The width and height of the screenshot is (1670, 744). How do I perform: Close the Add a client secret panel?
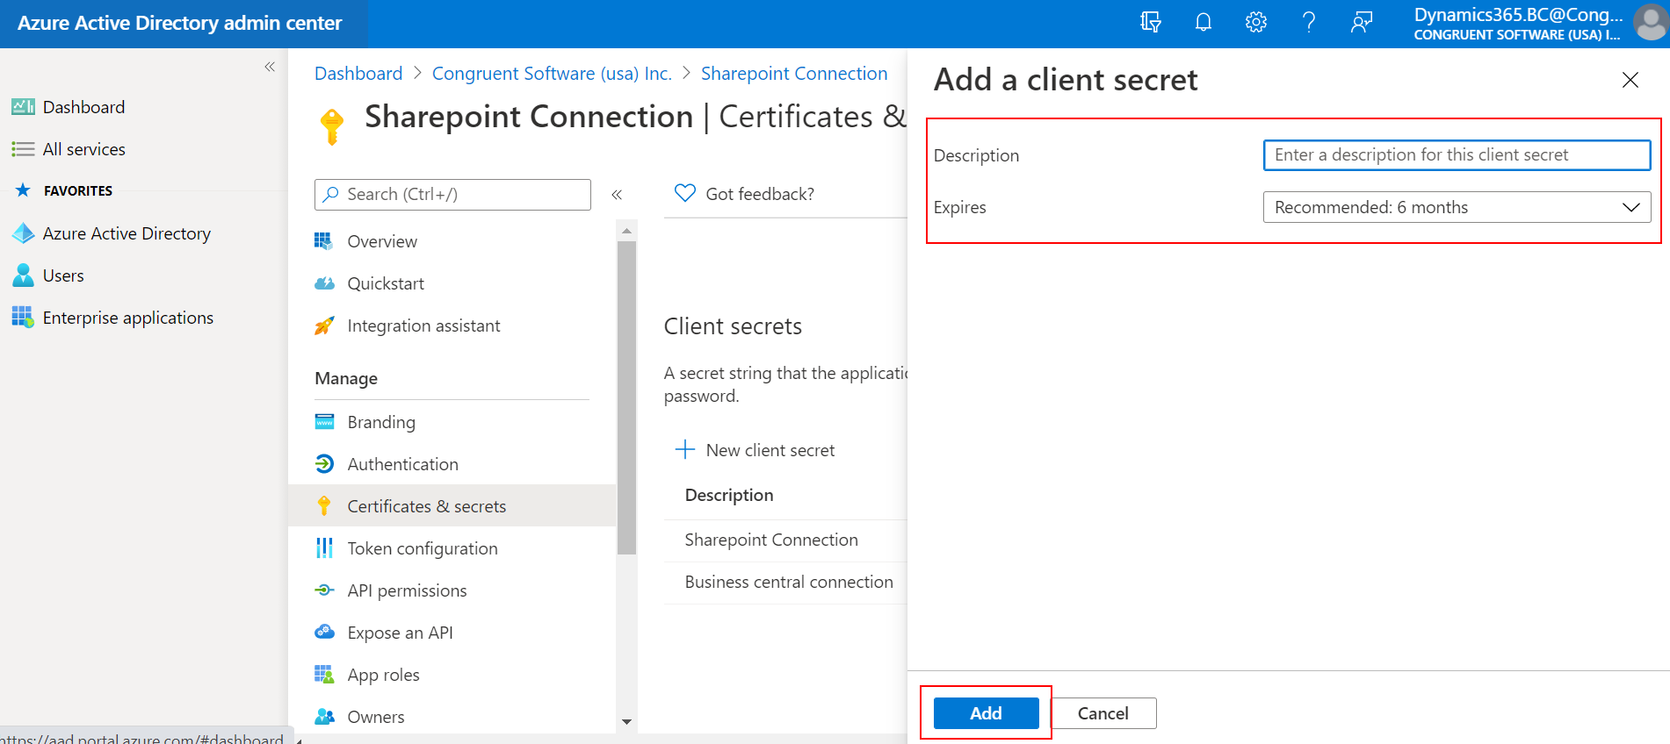(x=1630, y=80)
